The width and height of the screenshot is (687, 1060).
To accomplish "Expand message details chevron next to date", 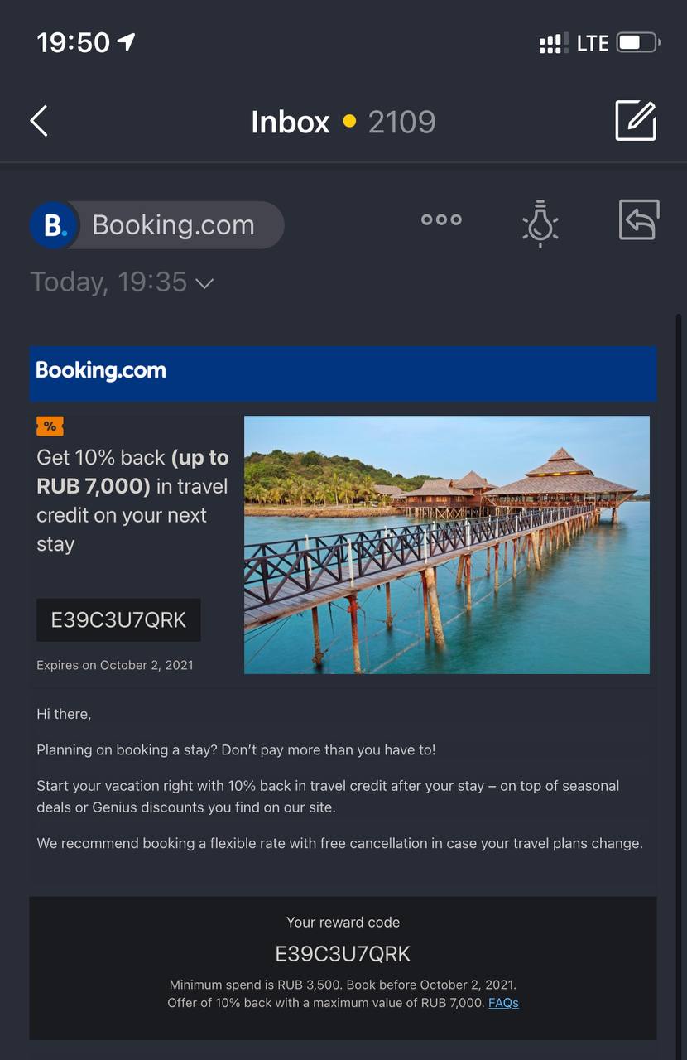I will [x=204, y=283].
